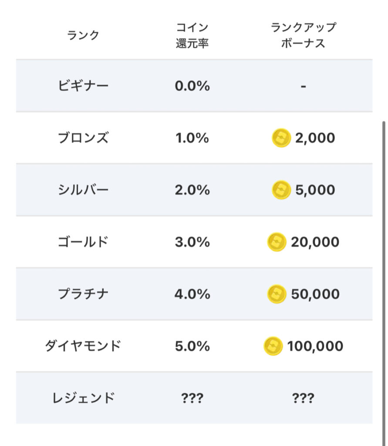Select the シルバー rank label
The height and width of the screenshot is (446, 388).
tap(83, 190)
